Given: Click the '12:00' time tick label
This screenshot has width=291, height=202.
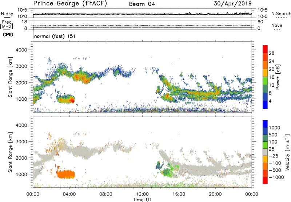Looking at the screenshot, I should point(142,194).
